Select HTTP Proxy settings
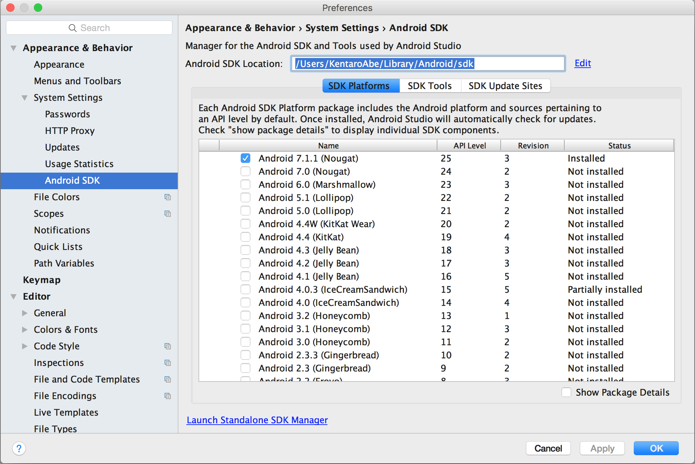The height and width of the screenshot is (464, 695). pyautogui.click(x=70, y=131)
